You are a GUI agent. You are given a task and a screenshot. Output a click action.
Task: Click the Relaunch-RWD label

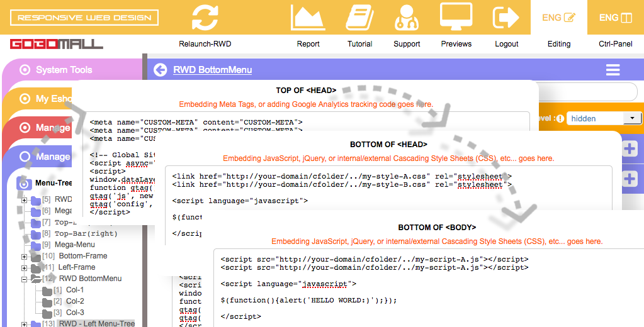(205, 44)
